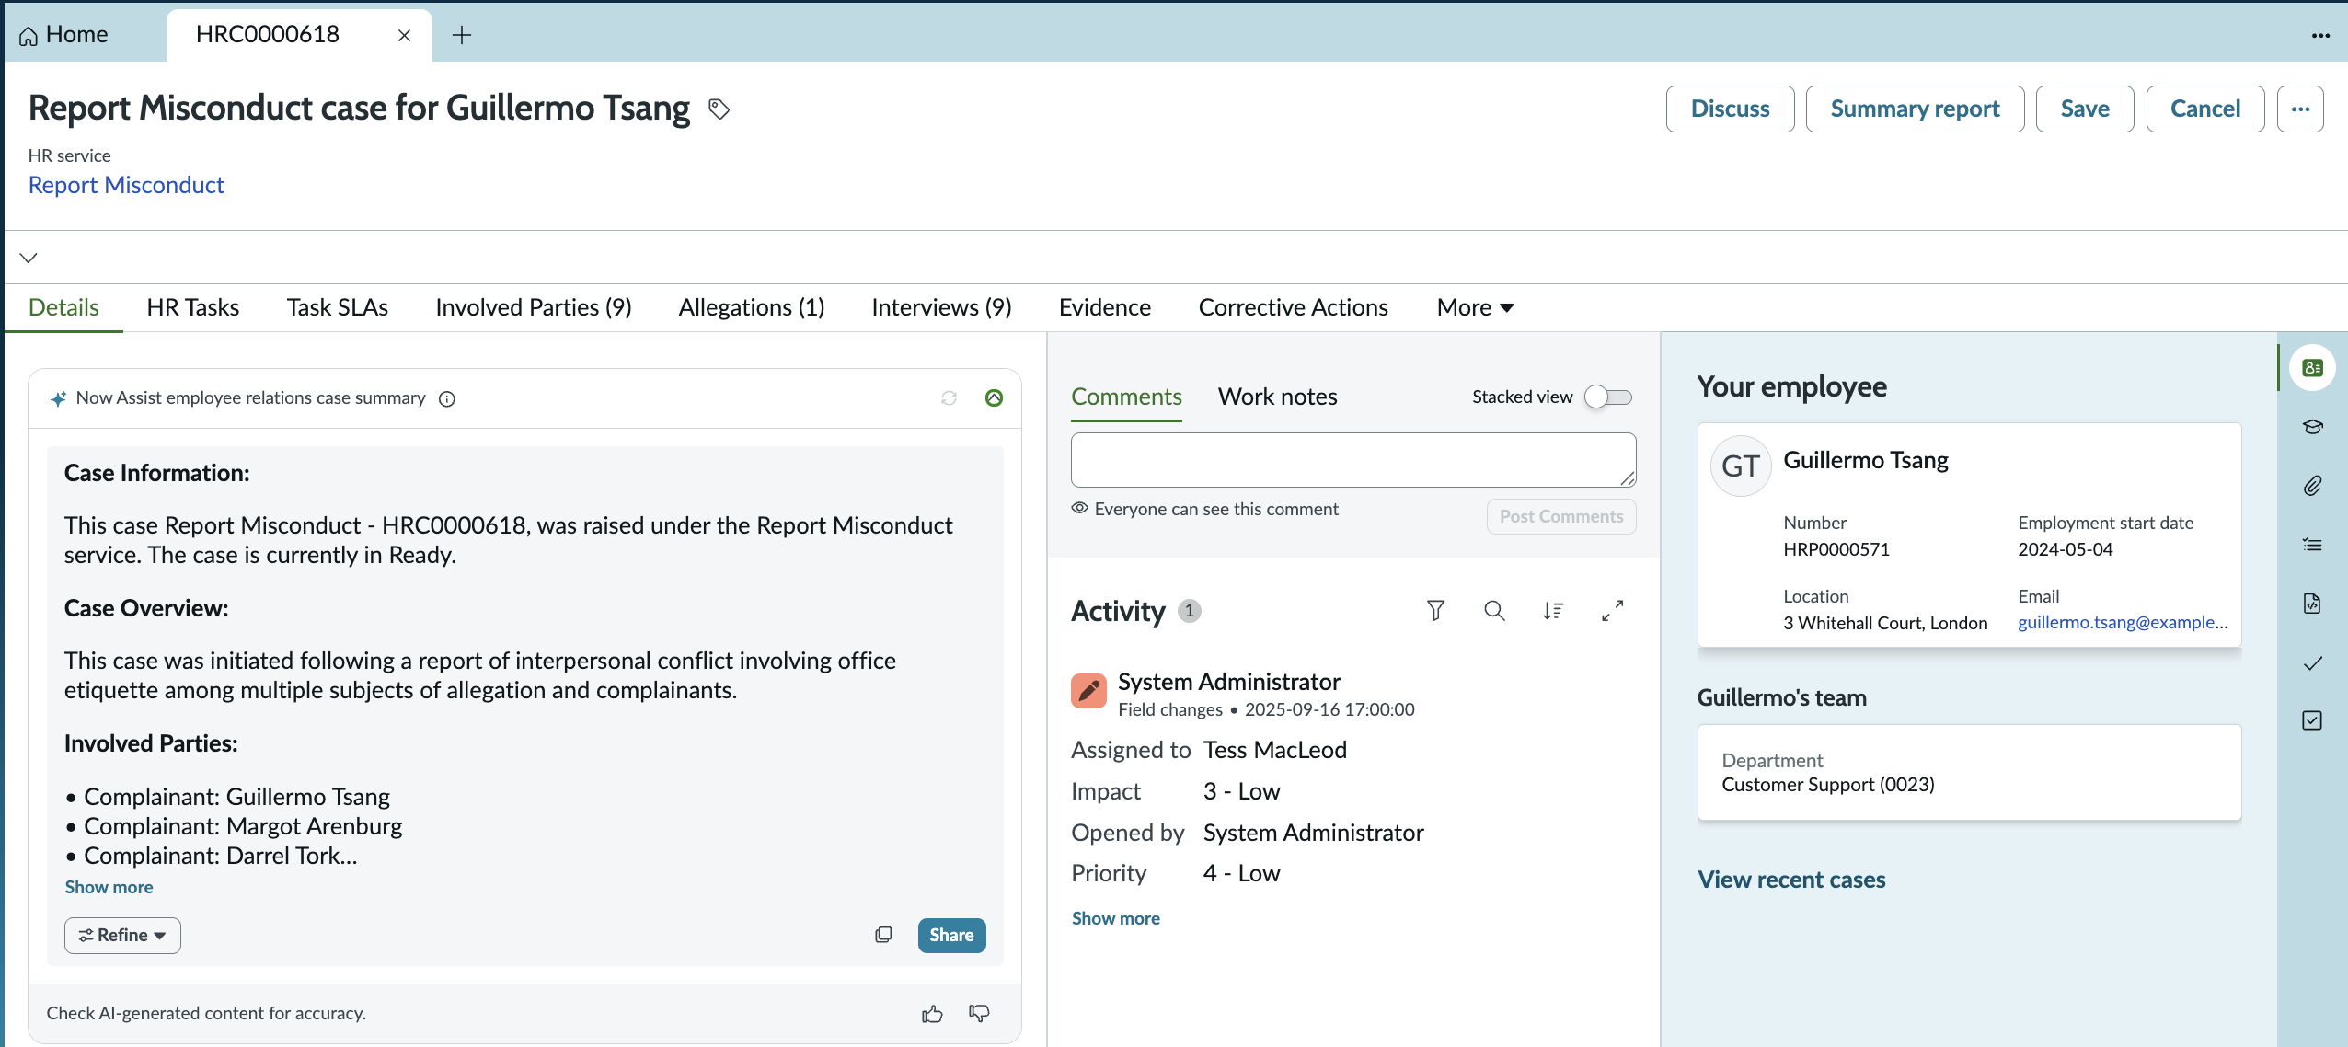Open the employee profile sidebar icon
The image size is (2348, 1047).
coord(2312,368)
